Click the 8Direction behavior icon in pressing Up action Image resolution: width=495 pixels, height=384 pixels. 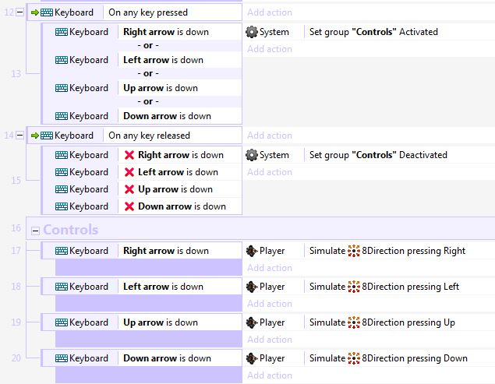point(354,322)
